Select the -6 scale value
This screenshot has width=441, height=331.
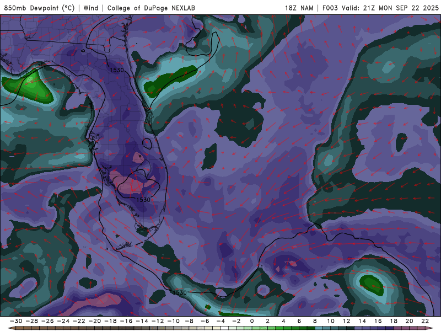[x=205, y=321]
